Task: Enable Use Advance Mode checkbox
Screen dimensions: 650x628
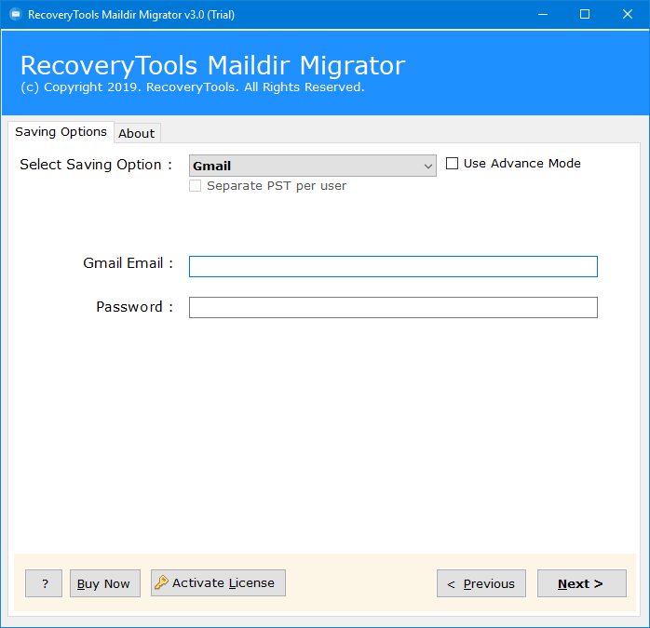Action: pos(452,163)
